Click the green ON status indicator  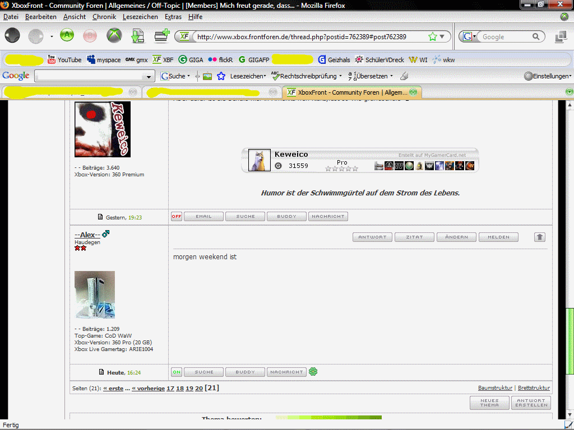point(177,372)
